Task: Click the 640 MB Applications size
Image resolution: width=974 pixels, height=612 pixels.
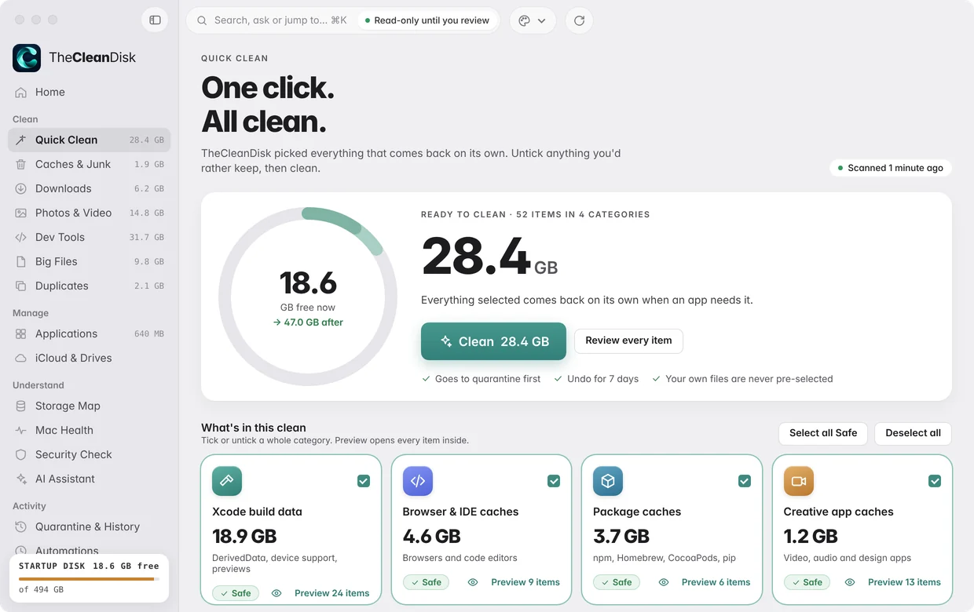Action: (149, 333)
